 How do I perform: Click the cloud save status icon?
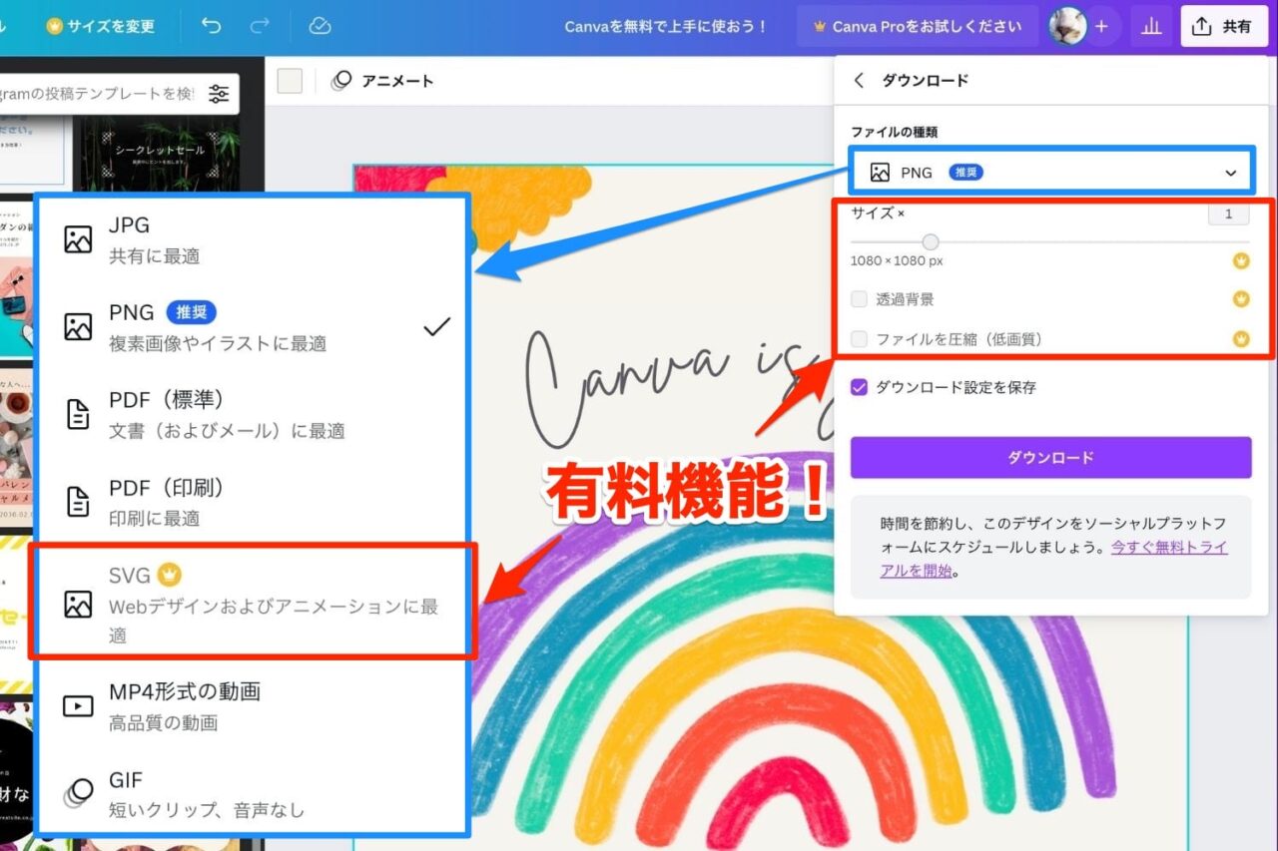coord(319,26)
